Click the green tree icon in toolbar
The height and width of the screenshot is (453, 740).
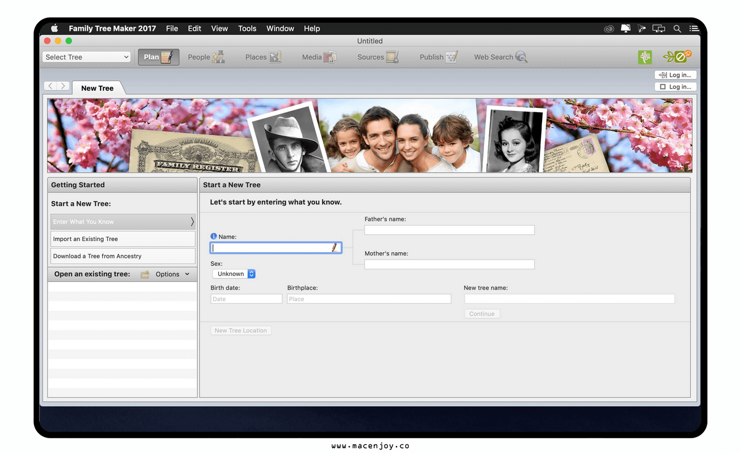[x=645, y=57]
